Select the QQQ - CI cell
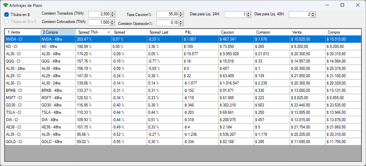Screen dimensions: 366x166 23,61
